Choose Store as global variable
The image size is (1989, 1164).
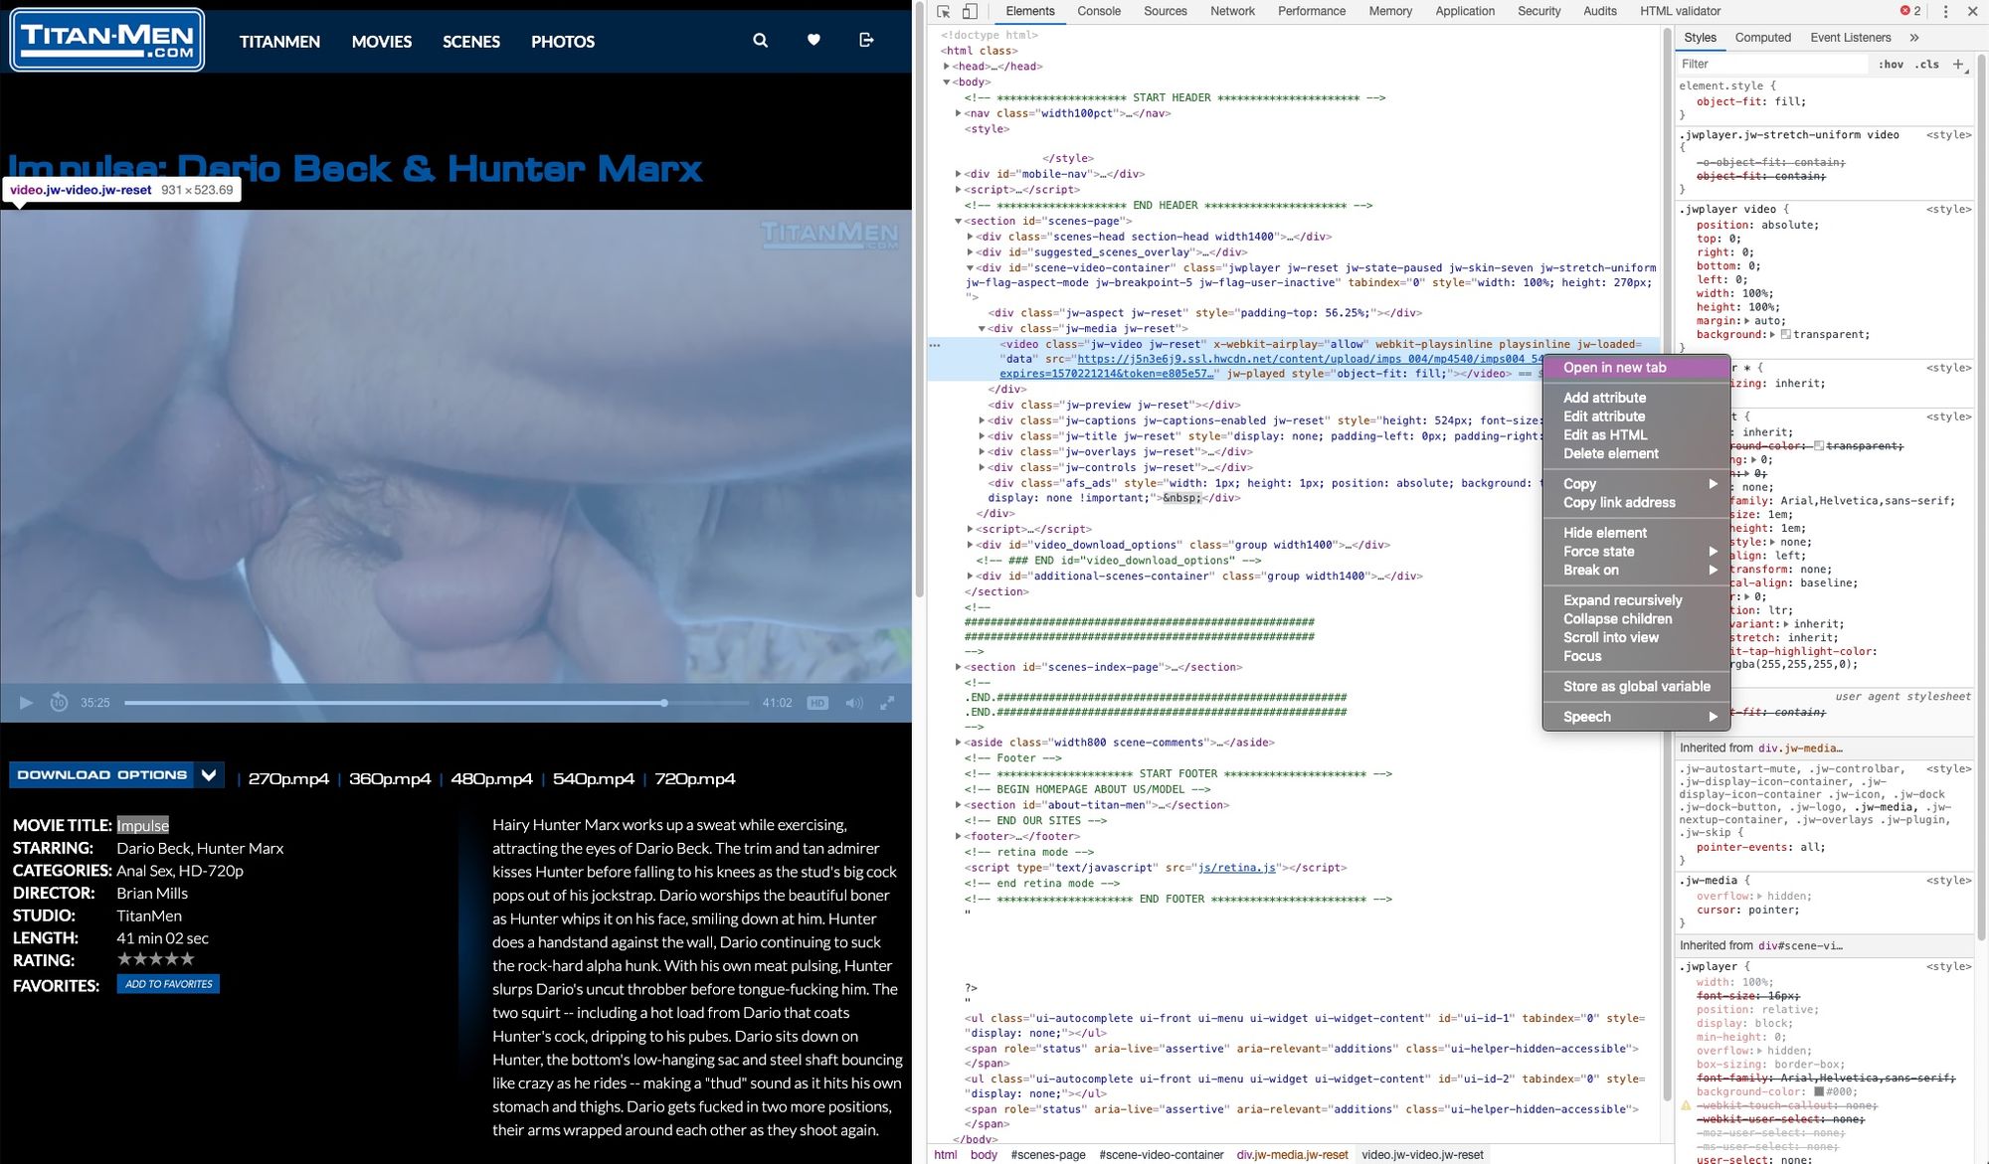1637,687
